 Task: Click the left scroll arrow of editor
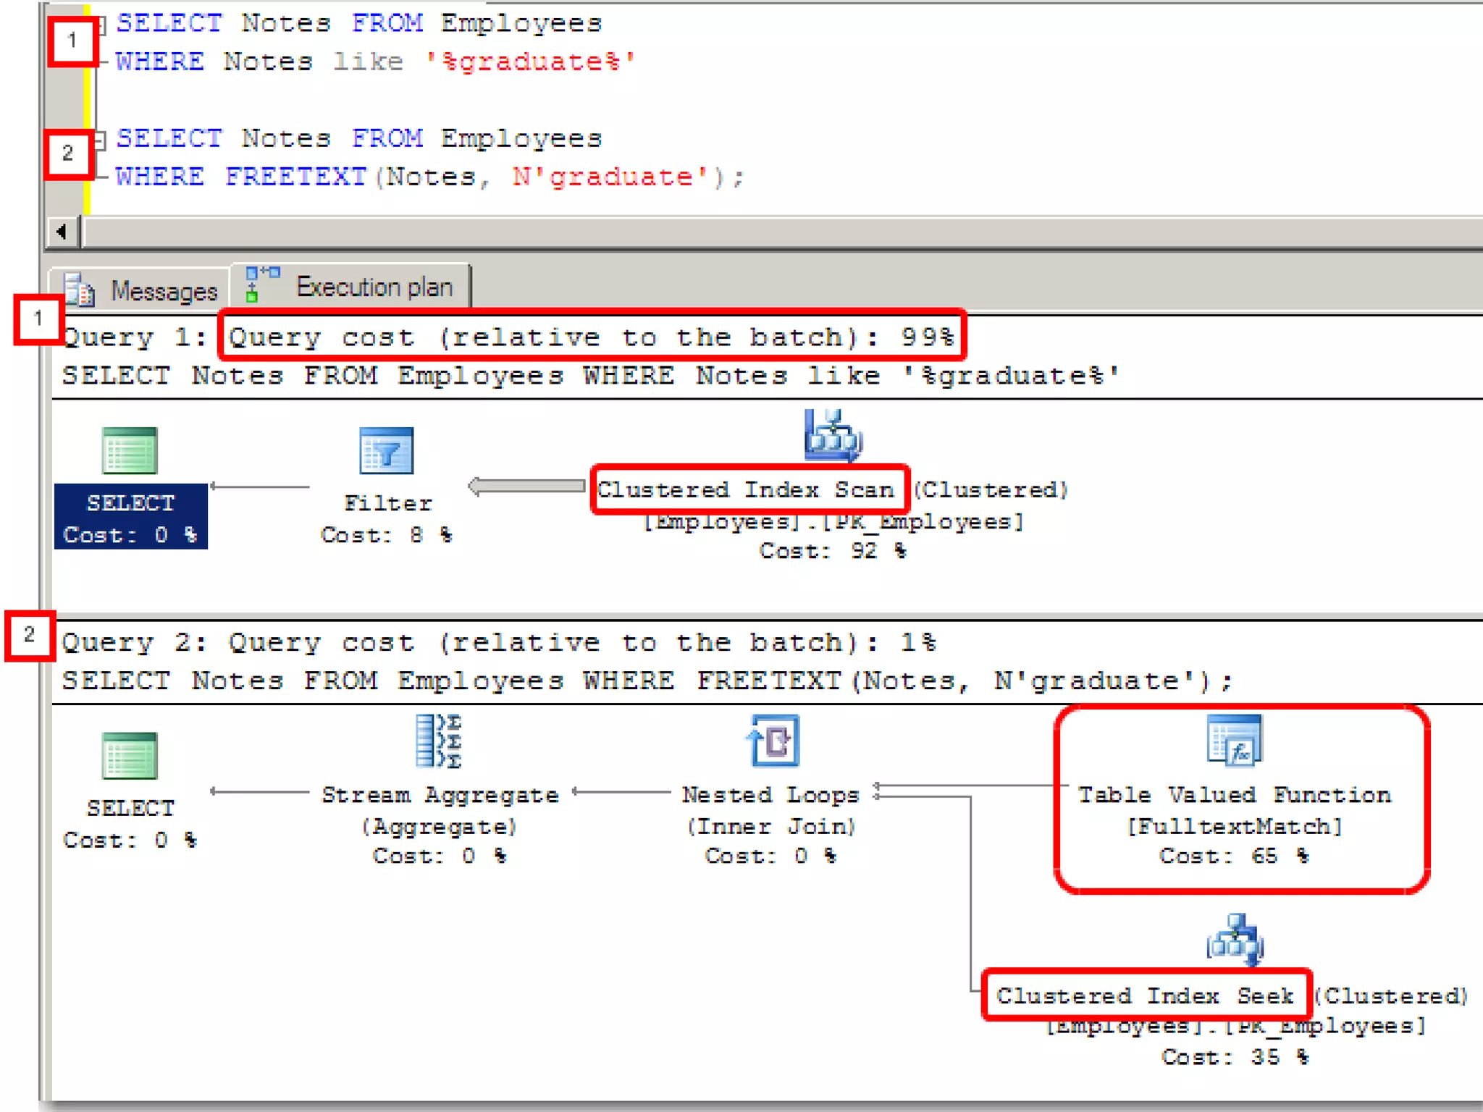click(x=62, y=232)
